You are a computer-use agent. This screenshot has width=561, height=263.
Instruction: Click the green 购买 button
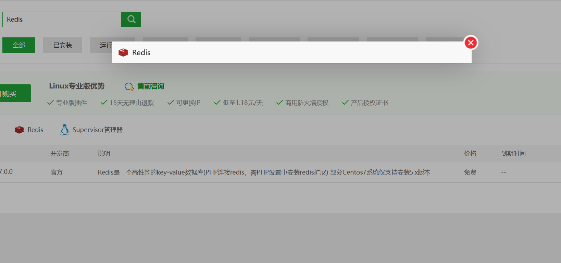point(15,93)
